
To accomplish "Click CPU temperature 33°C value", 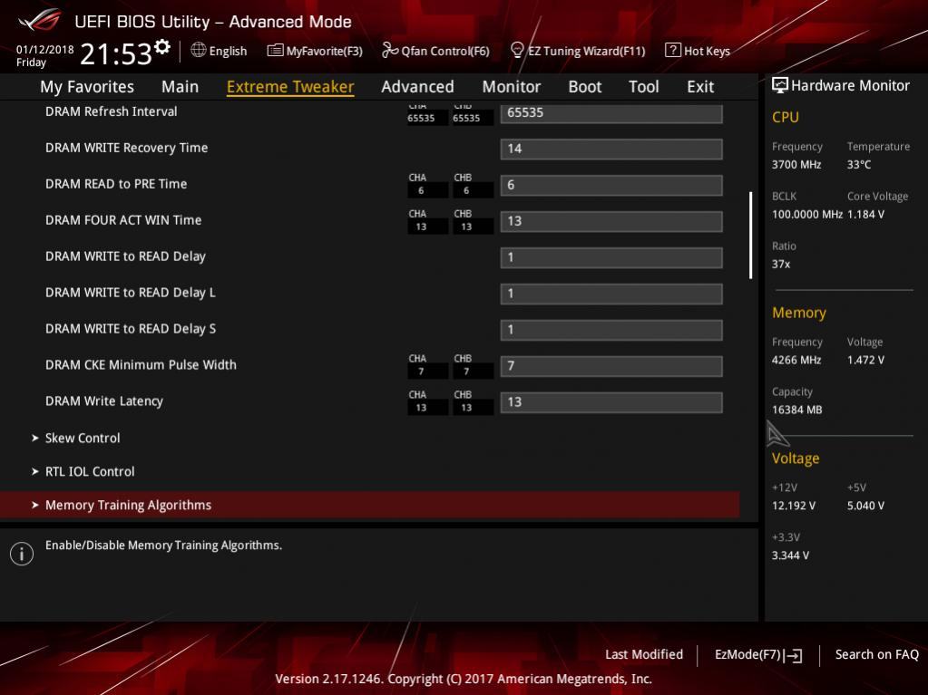I will pyautogui.click(x=859, y=164).
